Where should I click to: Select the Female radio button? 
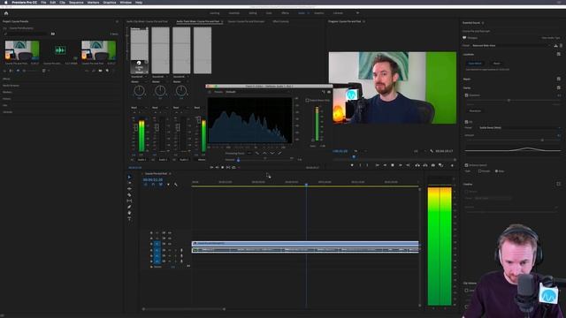(x=479, y=171)
